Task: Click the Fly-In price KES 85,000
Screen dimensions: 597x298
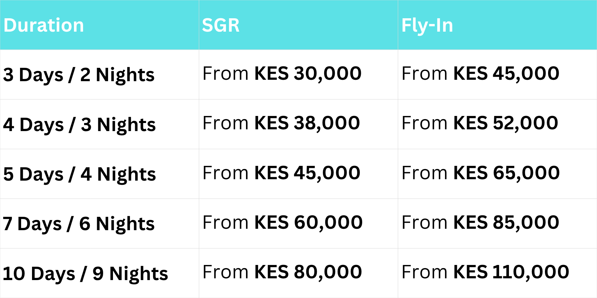Action: click(x=506, y=222)
